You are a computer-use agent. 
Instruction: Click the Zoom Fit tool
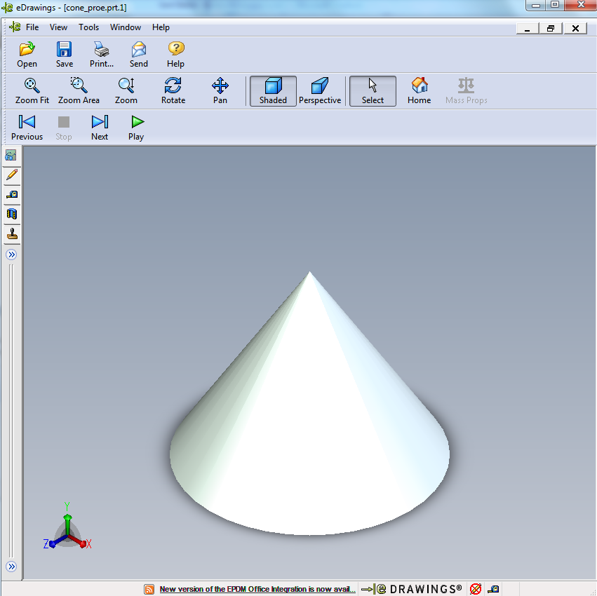tap(32, 91)
